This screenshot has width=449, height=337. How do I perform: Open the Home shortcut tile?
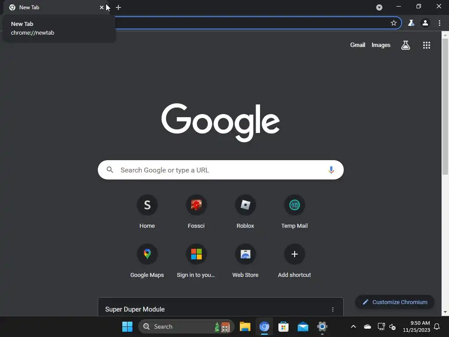tap(147, 212)
